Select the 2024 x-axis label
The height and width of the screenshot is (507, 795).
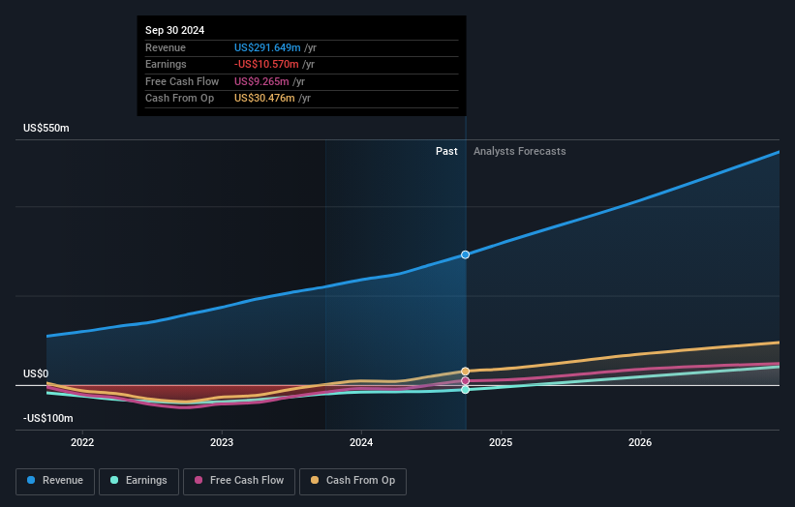[x=361, y=442]
